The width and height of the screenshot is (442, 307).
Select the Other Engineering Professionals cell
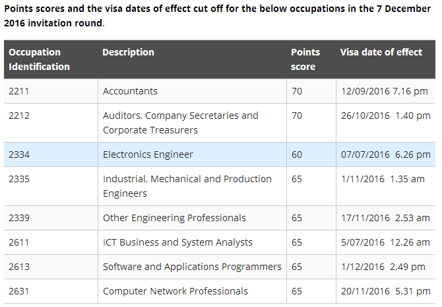point(174,218)
